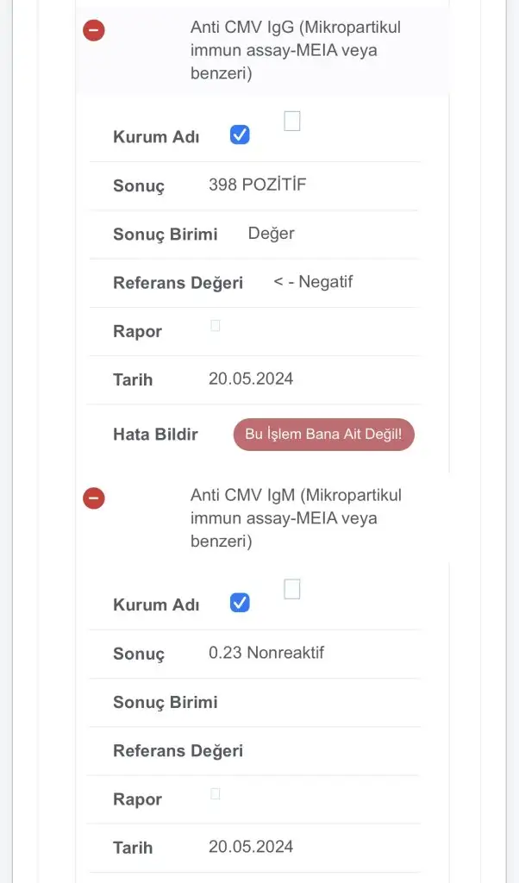Tick the empty box beside IgG Kurum Adı
The width and height of the screenshot is (519, 883).
[292, 122]
